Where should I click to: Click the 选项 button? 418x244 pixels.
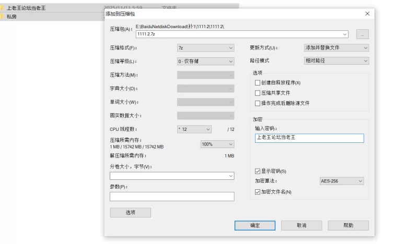130,213
